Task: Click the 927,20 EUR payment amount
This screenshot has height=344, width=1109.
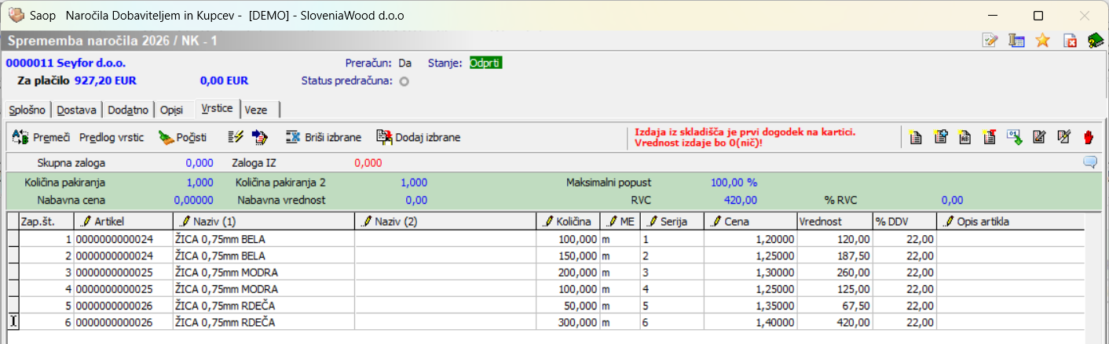Action: pyautogui.click(x=106, y=80)
